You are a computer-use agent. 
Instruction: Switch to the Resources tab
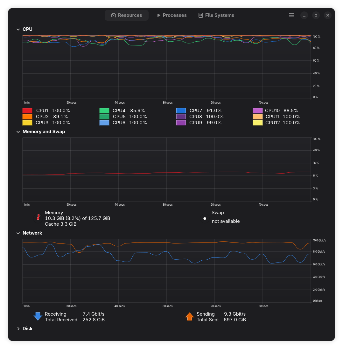(127, 15)
